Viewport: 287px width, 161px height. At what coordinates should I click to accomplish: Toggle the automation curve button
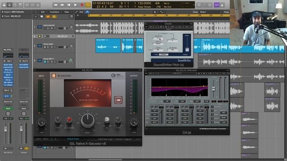coord(76,12)
